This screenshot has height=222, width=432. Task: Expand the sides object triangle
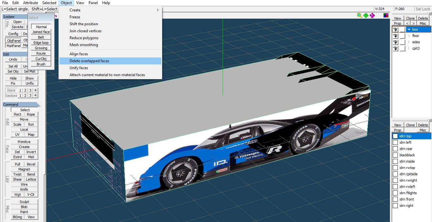(x=409, y=42)
